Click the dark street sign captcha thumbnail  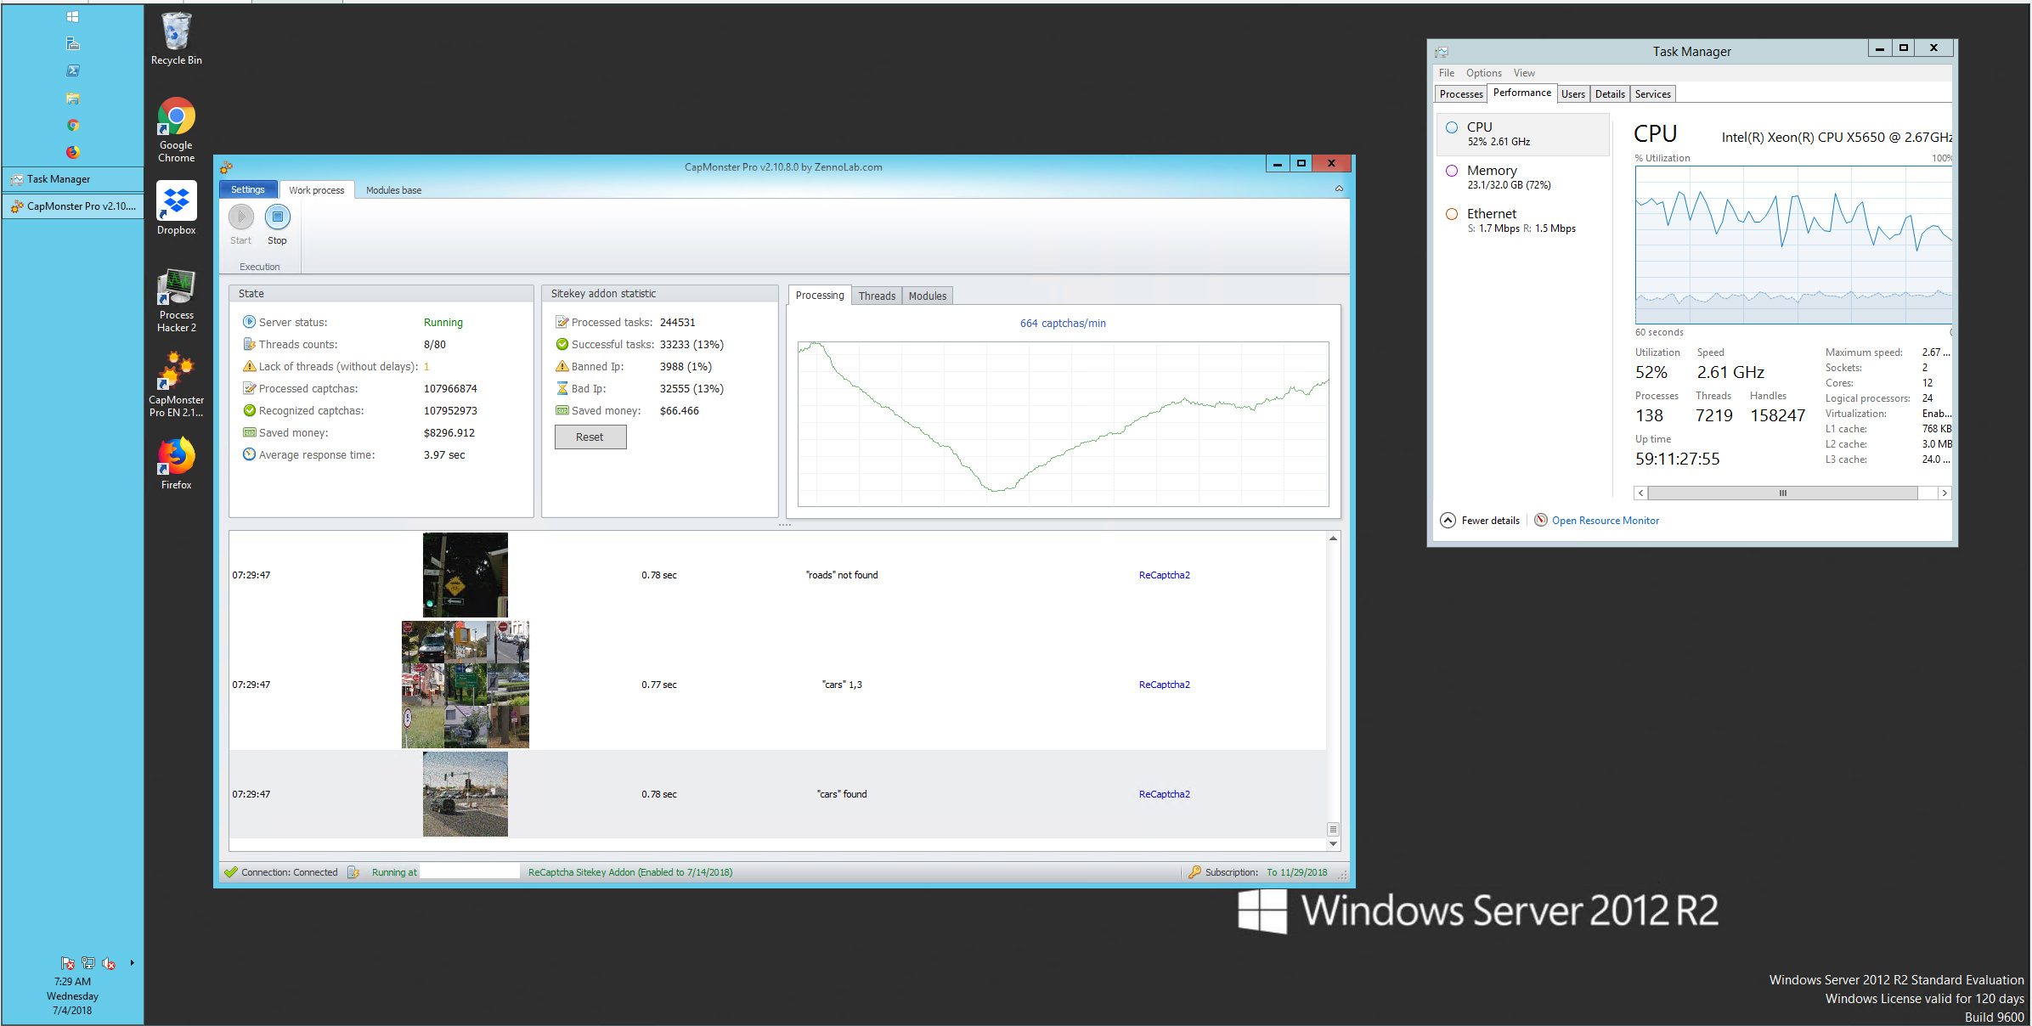[466, 575]
